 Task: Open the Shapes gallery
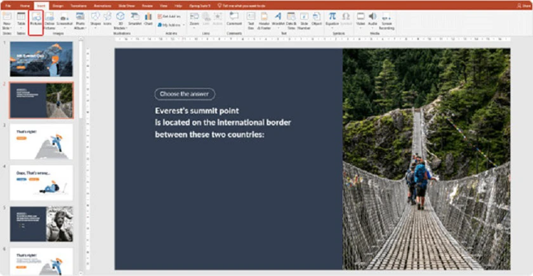pyautogui.click(x=96, y=21)
